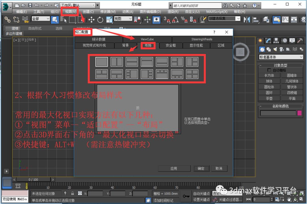Select the Space Warps category icon
Image resolution: width=307 pixels, height=204 pixels.
click(295, 49)
